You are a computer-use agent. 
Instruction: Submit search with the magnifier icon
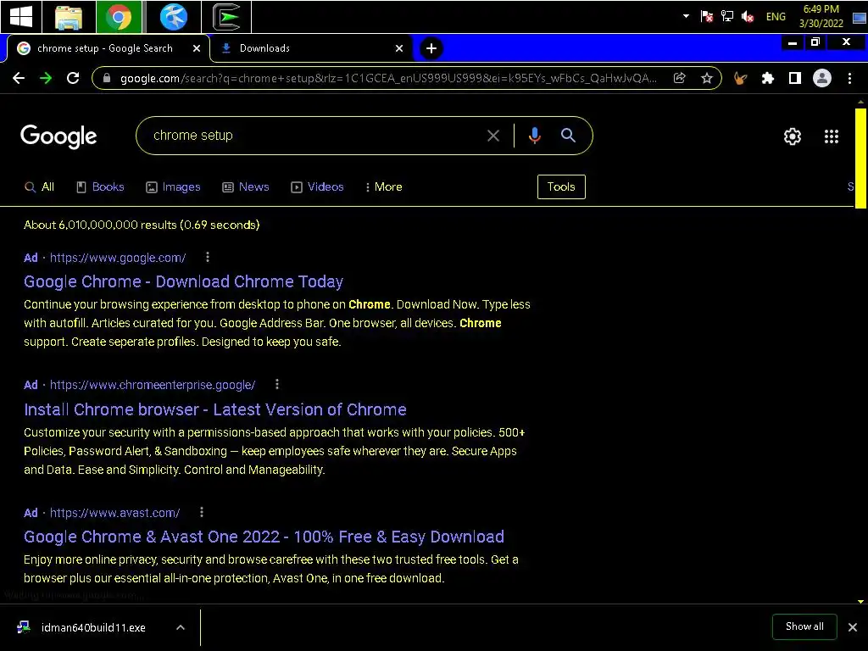coord(568,135)
